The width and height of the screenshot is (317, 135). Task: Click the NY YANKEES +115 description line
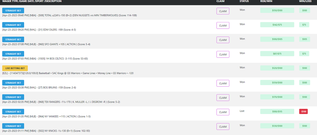(x=47, y=117)
